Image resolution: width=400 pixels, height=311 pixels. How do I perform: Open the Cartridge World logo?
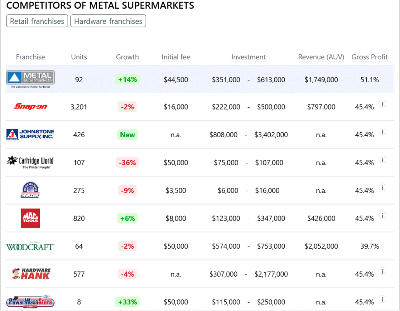[x=30, y=162]
